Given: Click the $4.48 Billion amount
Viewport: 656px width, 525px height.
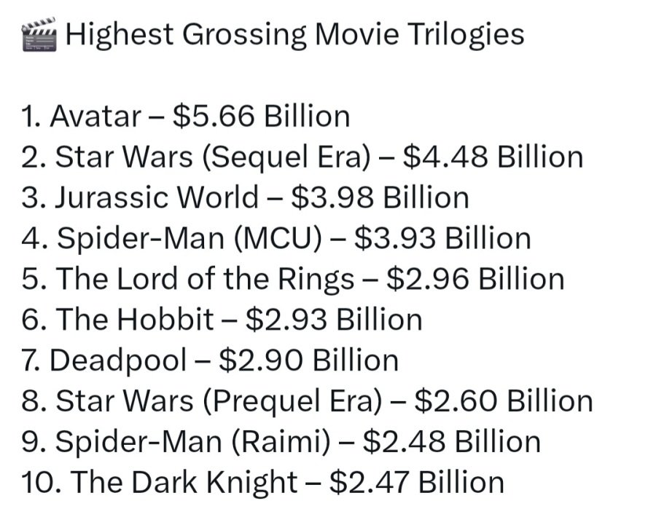Looking at the screenshot, I should tap(493, 157).
